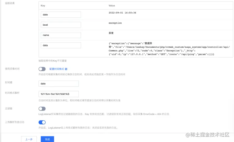Click the hint starting with 开启后可根据采集时间
Image resolution: width=234 pixels, height=142 pixels.
(82, 74)
